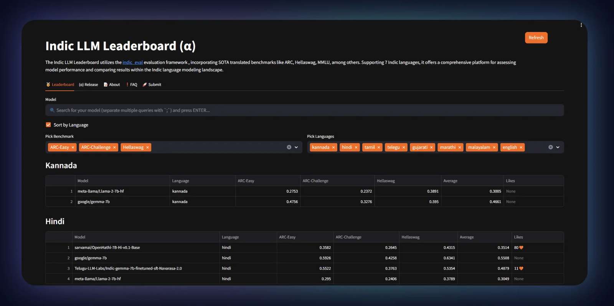Viewport: 614px width, 306px height.
Task: Select sarvamai/OpenHathi-7B-Hi-v0.1-Base row
Action: (304, 248)
